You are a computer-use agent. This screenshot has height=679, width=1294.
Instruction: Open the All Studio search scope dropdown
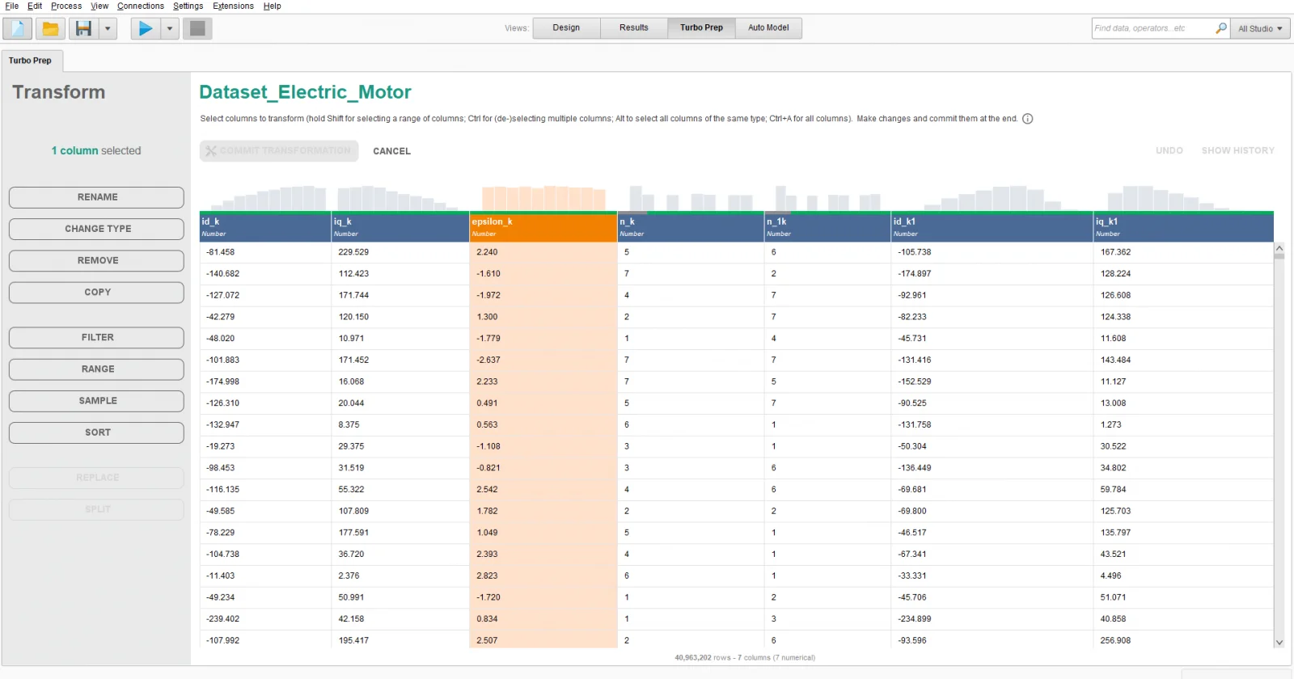(x=1259, y=28)
